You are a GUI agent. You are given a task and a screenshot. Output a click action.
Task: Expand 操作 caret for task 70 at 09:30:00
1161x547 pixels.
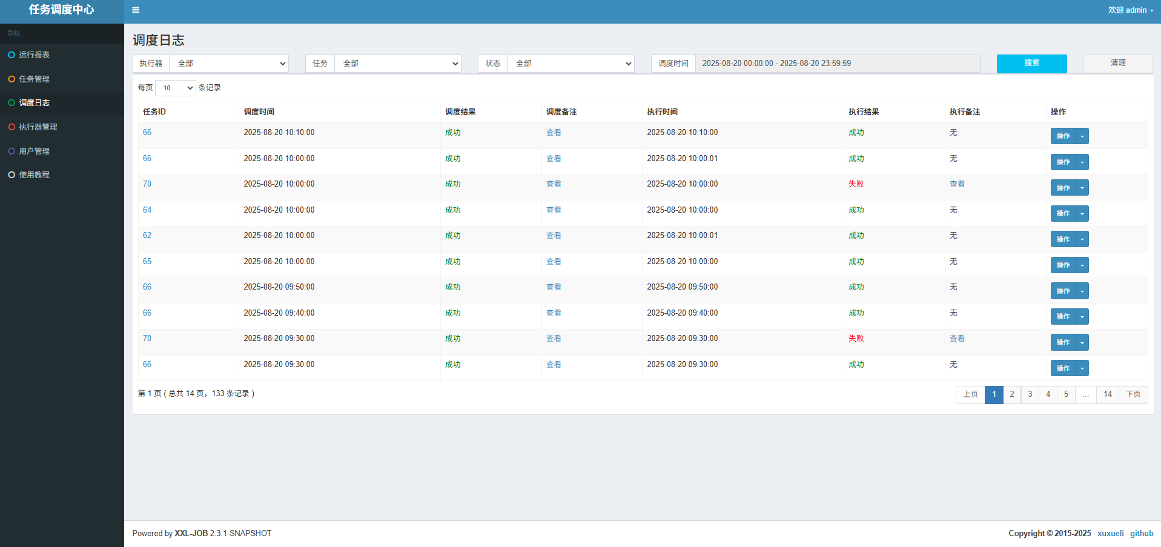(x=1082, y=342)
